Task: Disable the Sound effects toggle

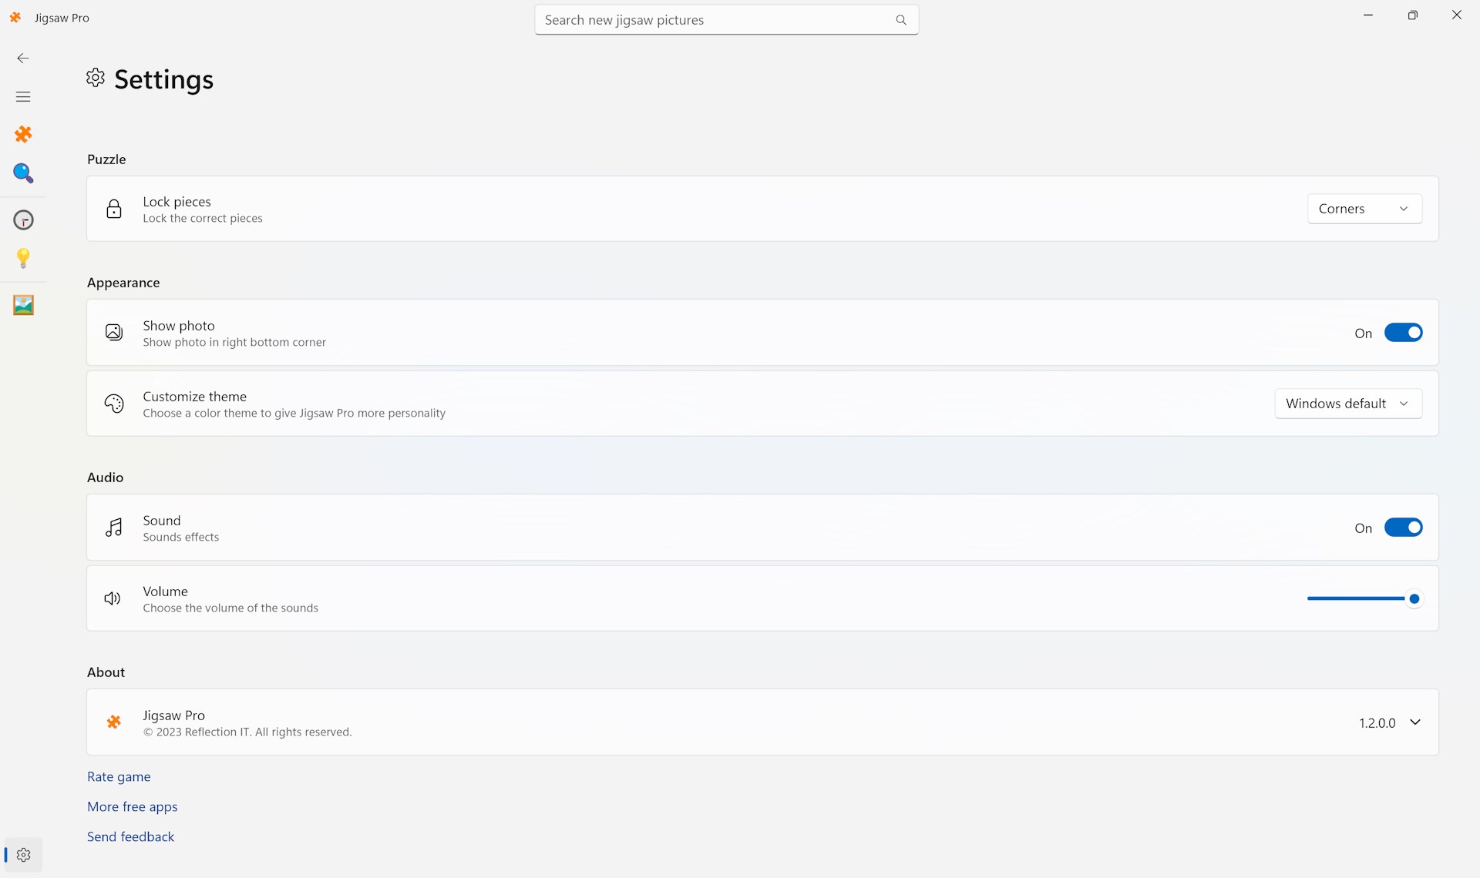Action: point(1403,528)
